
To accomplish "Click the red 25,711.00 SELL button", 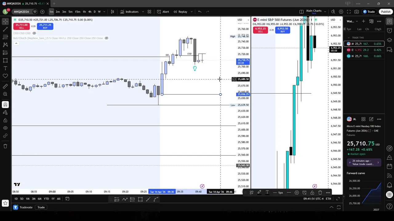I will [22, 26].
